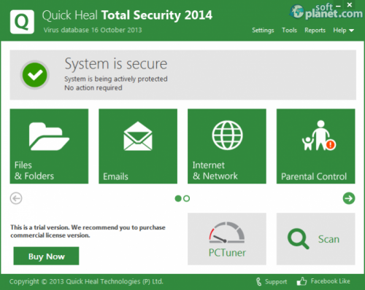Click the 'System is secure' heading

[116, 64]
